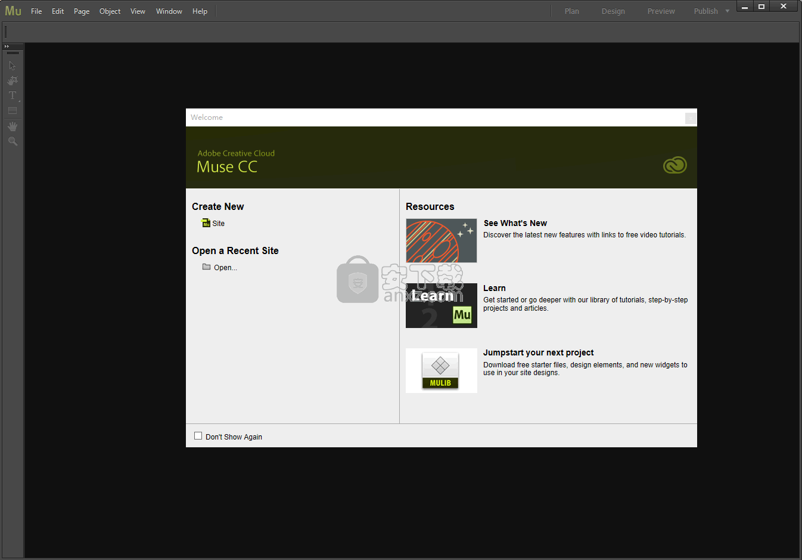Toggle Don't Show Again checkbox
802x560 pixels.
(198, 436)
